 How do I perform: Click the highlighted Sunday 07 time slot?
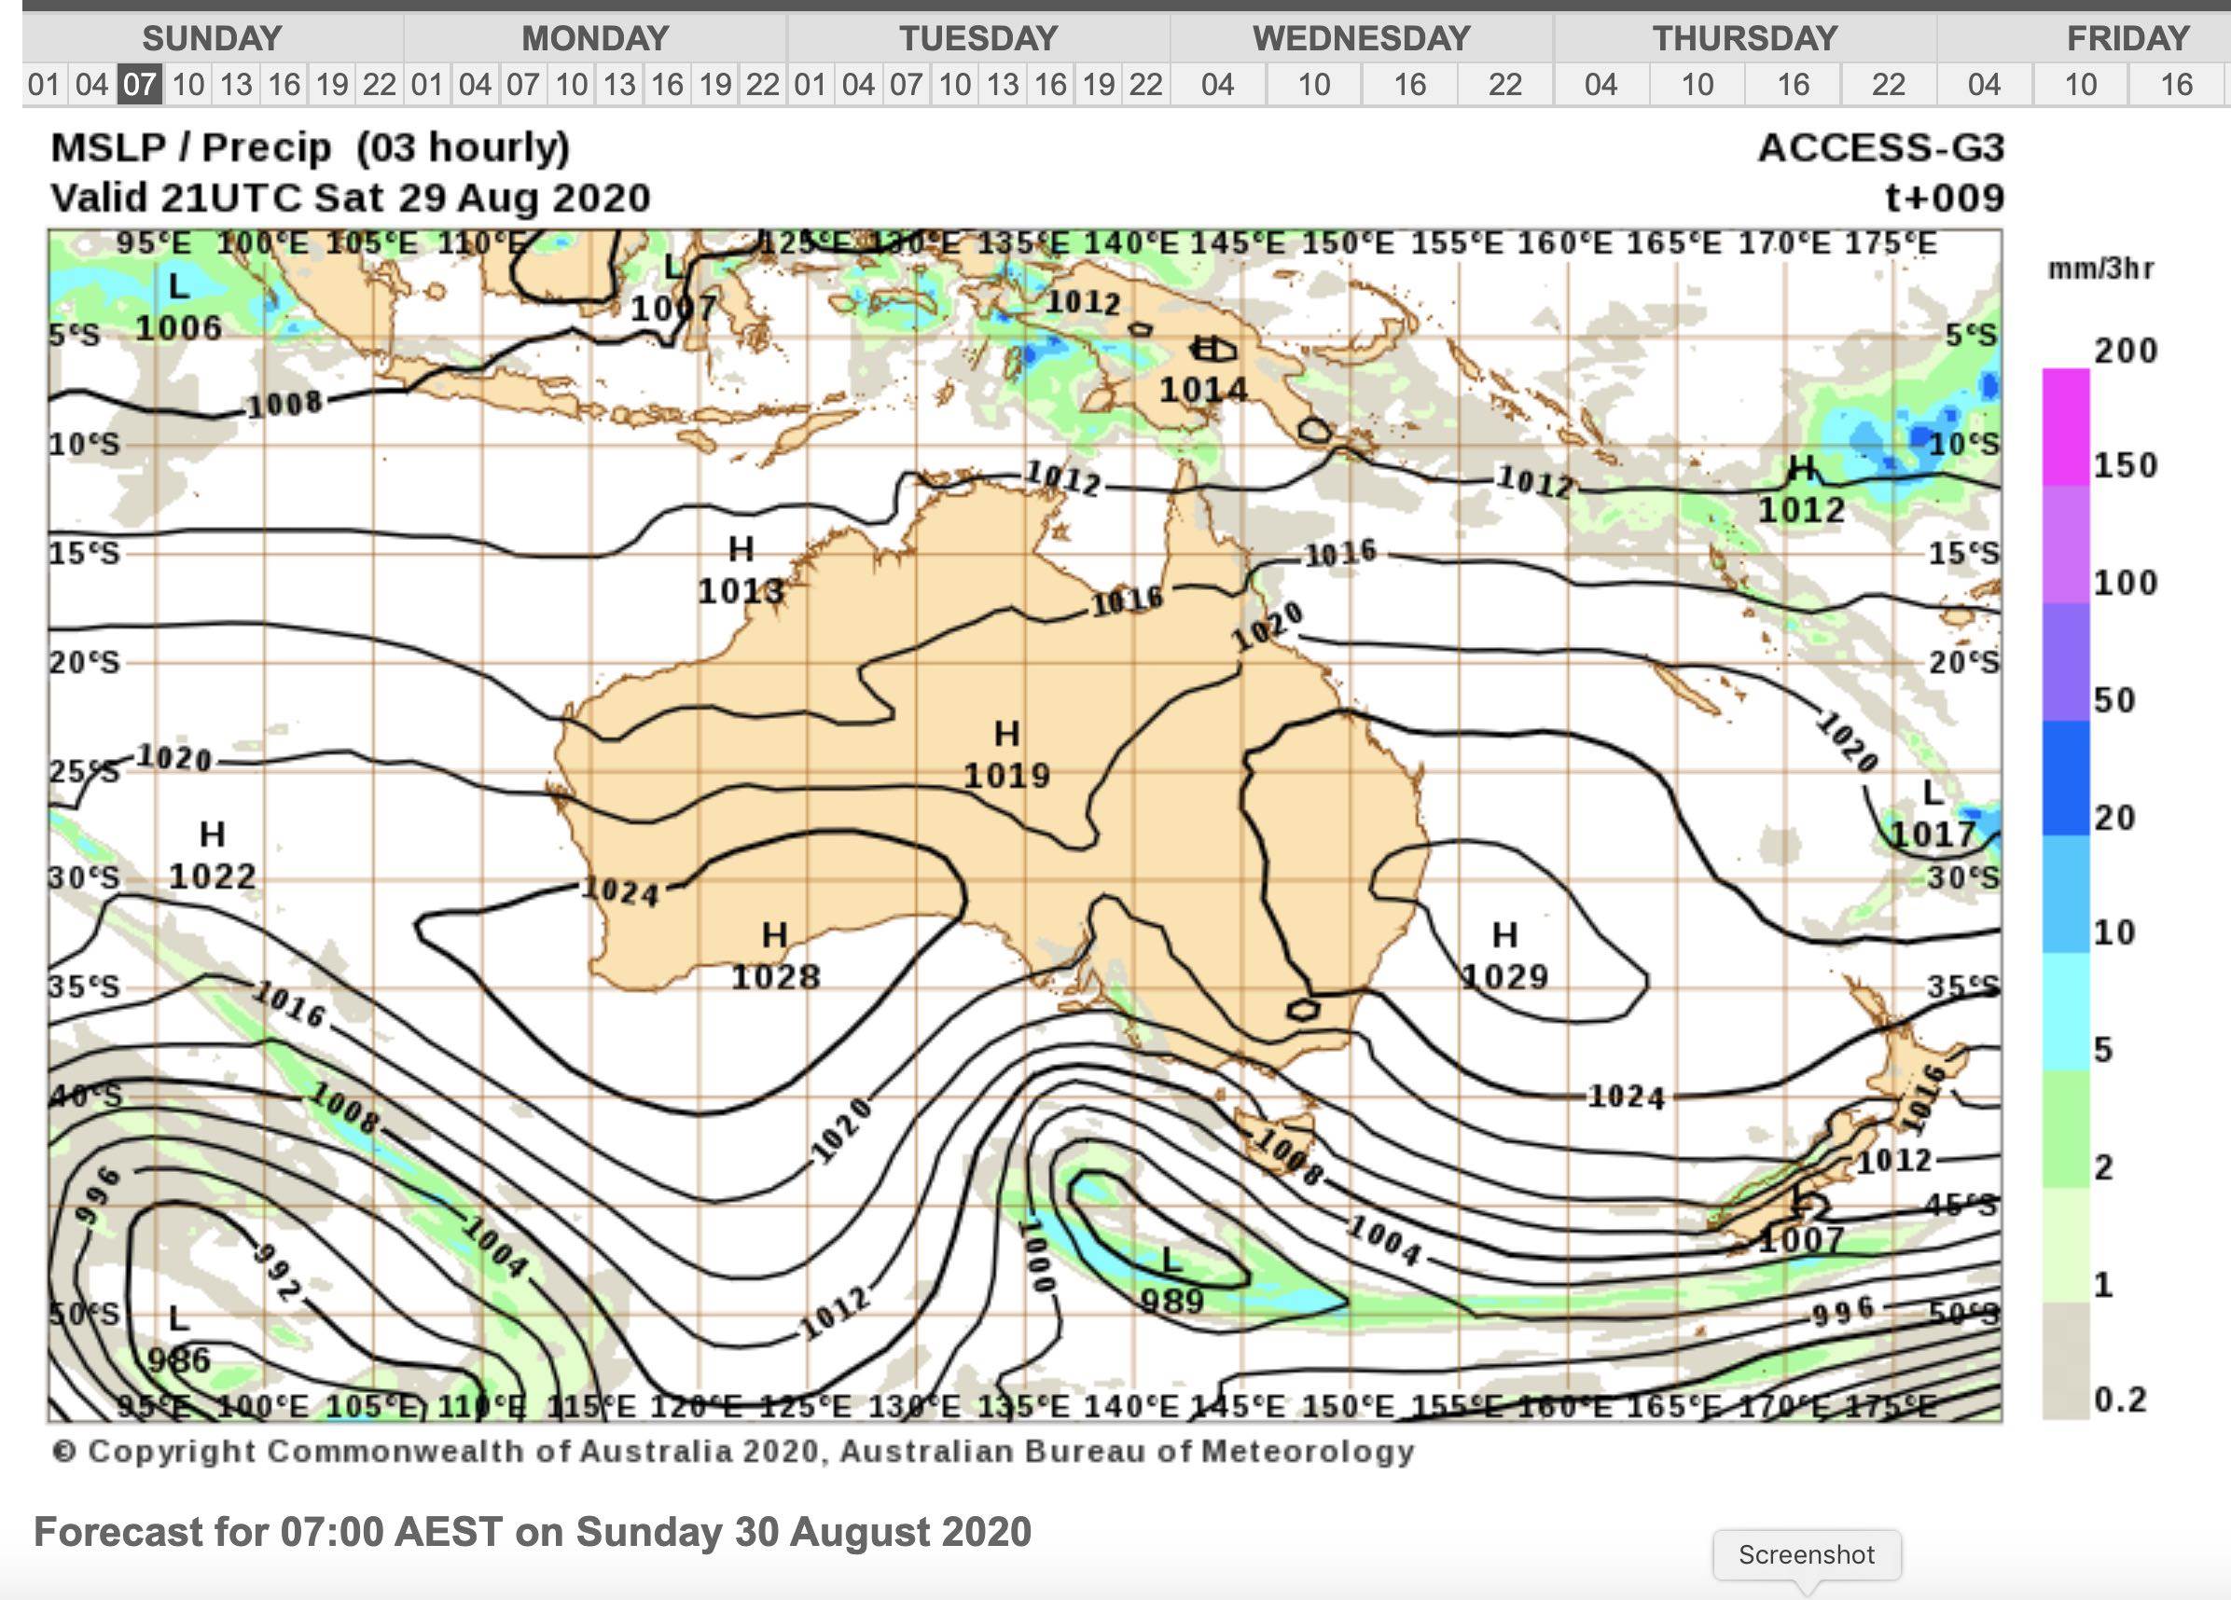[140, 85]
